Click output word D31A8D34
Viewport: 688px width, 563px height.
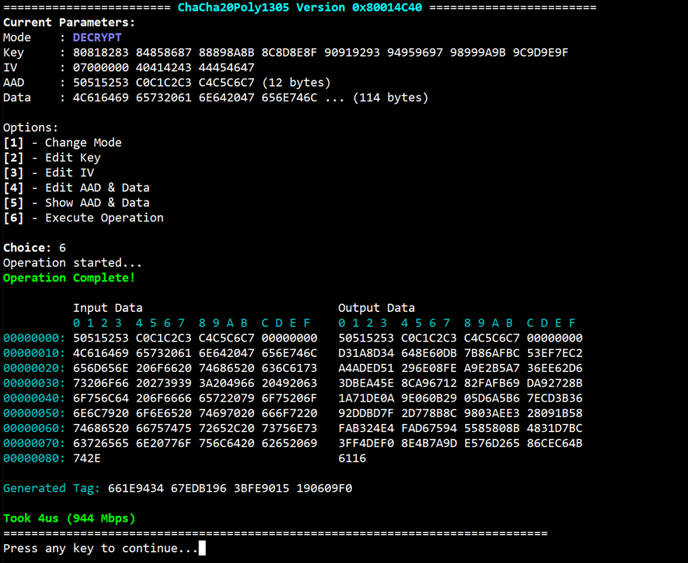click(367, 353)
